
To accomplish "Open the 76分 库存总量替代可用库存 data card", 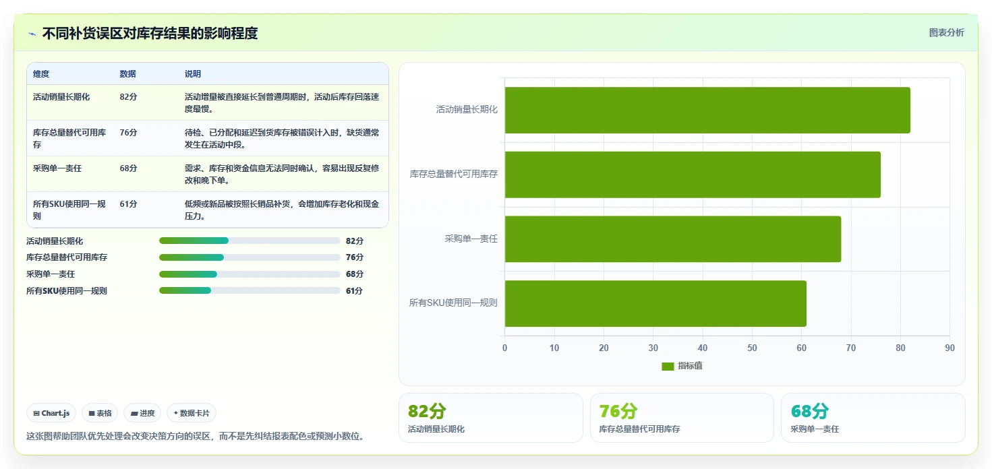I will [682, 418].
